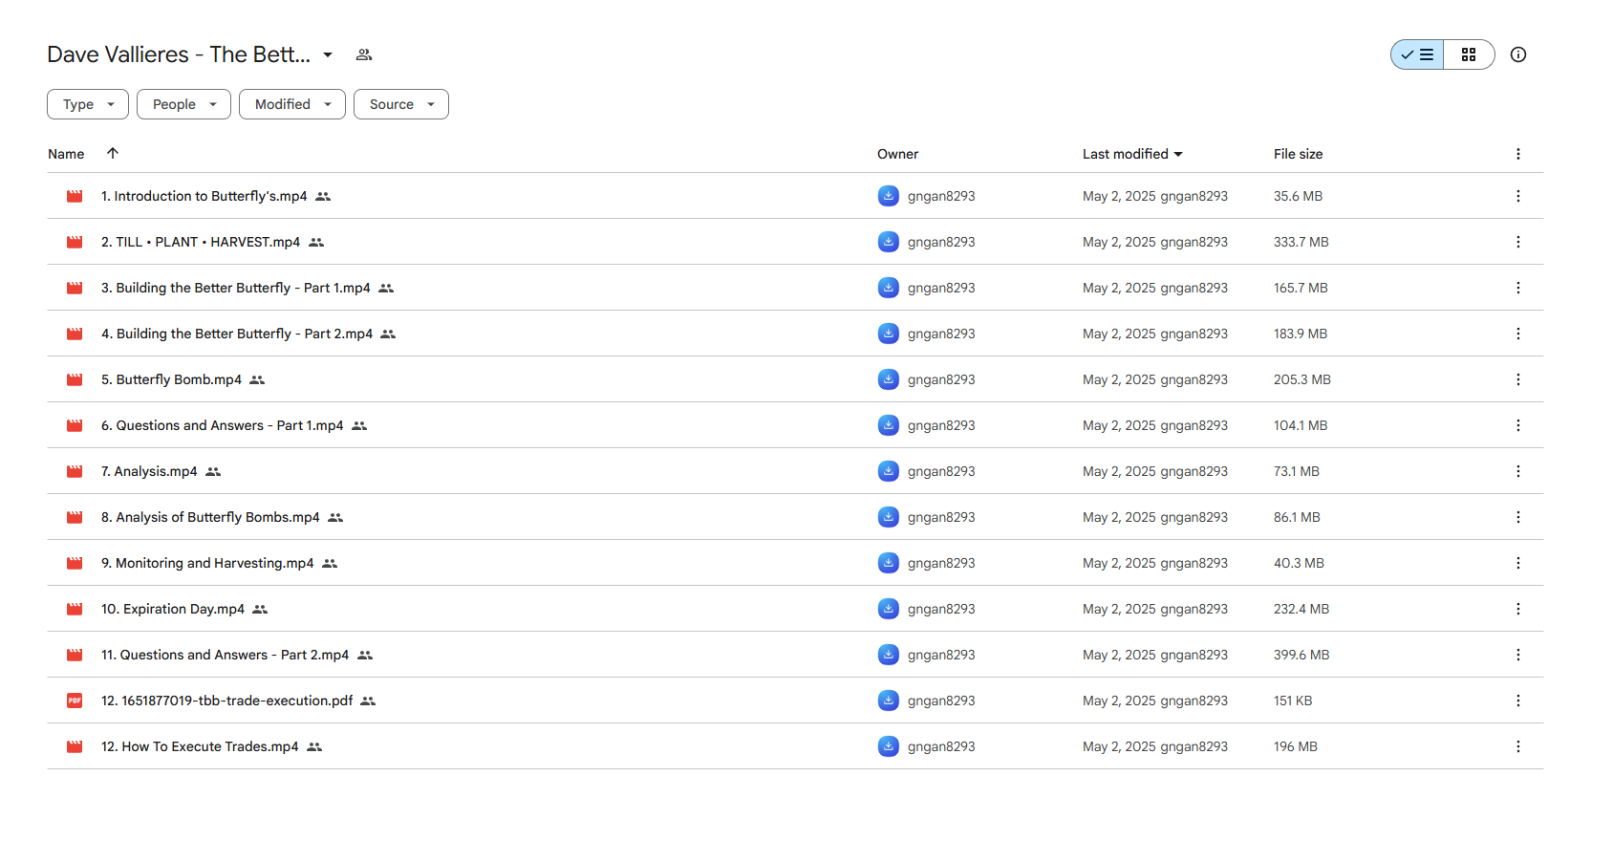Open 4. Building the Better Butterfly - Part 2.mp4
Viewport: 1613px width, 841px height.
pyautogui.click(x=237, y=334)
